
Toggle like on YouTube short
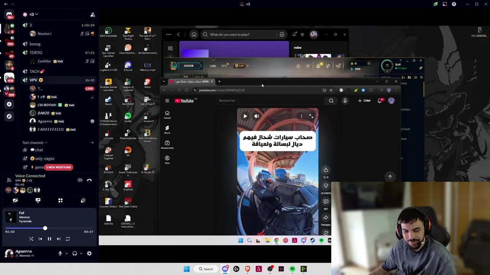tap(326, 170)
